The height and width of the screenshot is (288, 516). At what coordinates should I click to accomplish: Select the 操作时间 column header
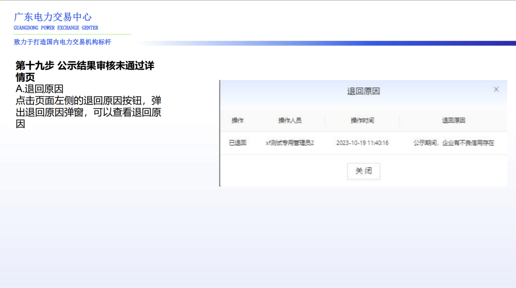(362, 120)
